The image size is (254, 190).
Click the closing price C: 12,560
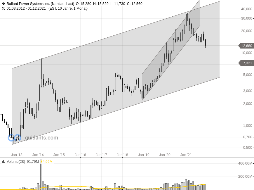(135, 4)
